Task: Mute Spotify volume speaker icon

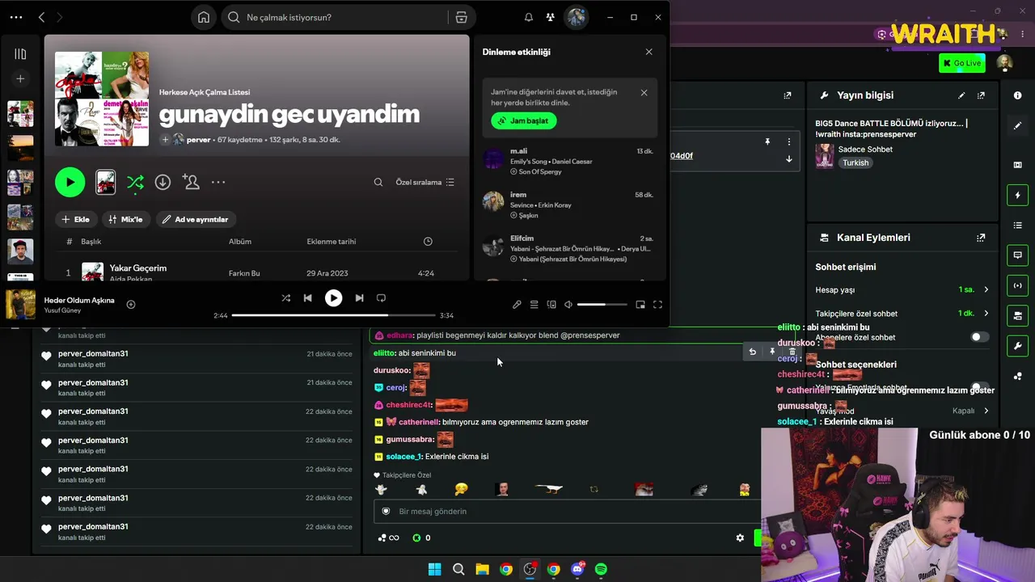Action: pyautogui.click(x=568, y=305)
